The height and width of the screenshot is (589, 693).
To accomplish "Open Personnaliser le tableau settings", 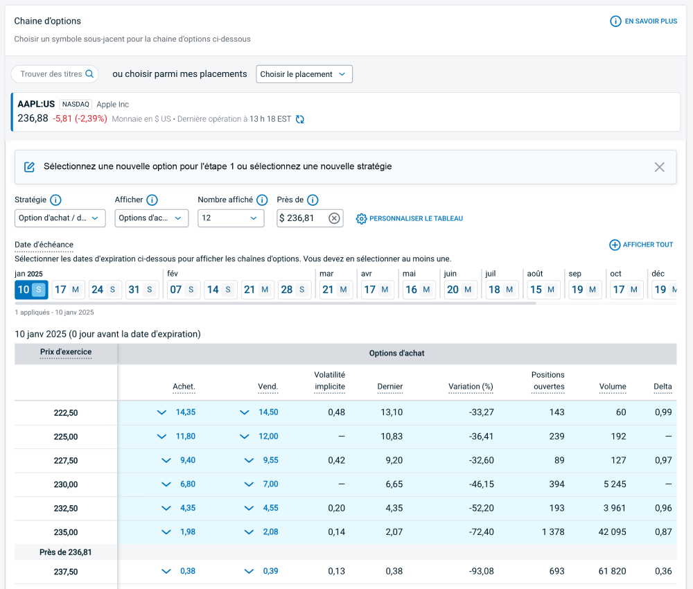I will (x=409, y=218).
